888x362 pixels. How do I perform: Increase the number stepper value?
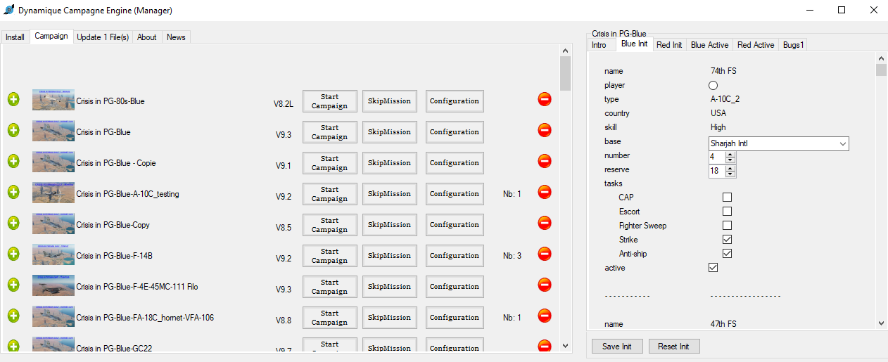(731, 153)
